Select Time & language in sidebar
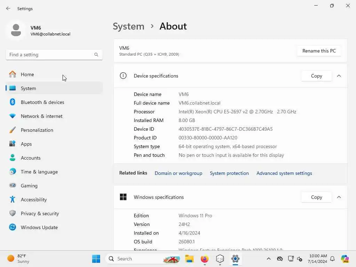Screen dimensions: 356x267 pyautogui.click(x=54, y=172)
